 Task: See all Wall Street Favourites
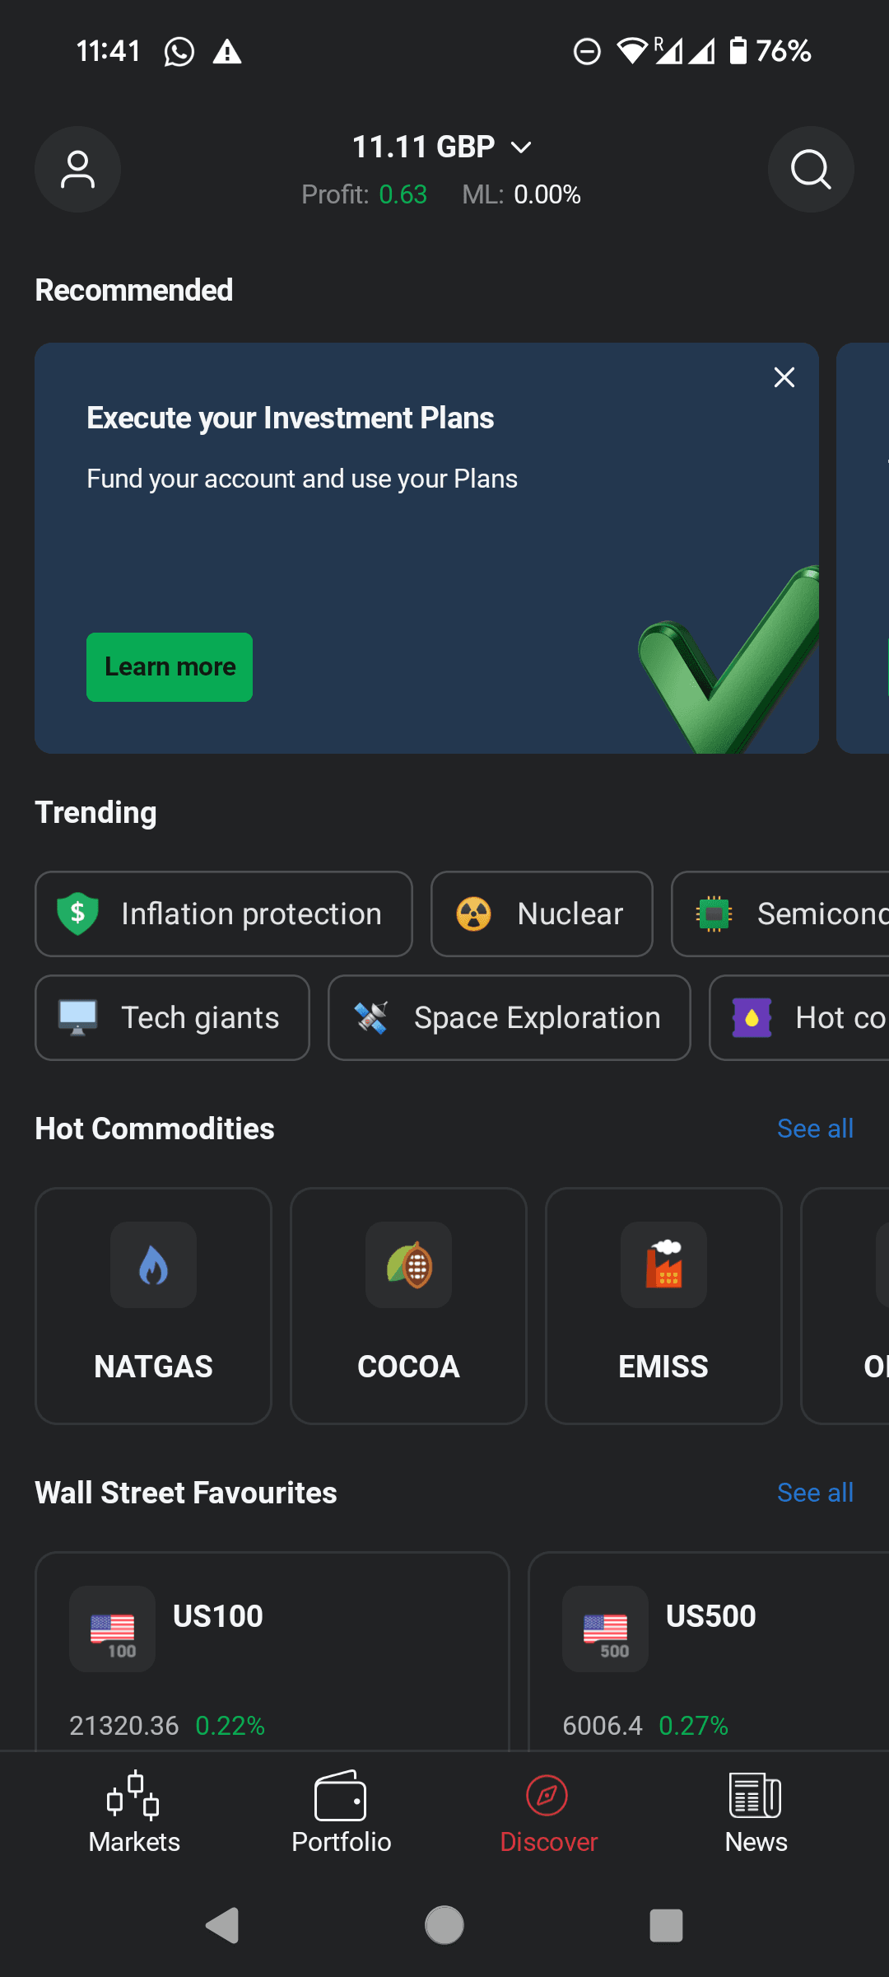(x=815, y=1493)
